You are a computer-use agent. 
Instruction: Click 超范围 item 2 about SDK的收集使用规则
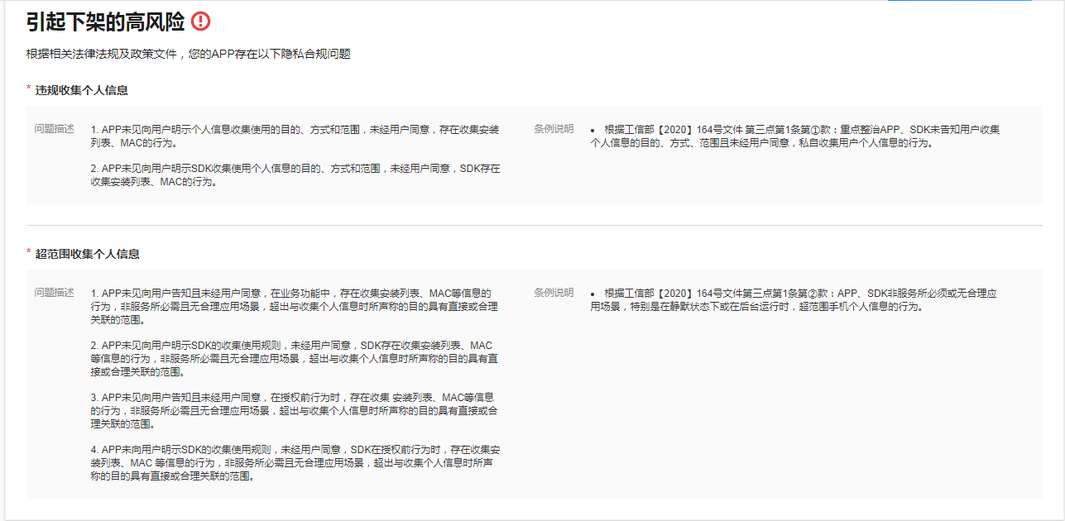295,358
